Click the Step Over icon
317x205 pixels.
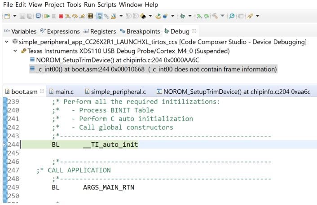75,16
